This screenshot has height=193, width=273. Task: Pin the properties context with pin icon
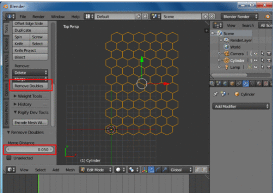(x=215, y=94)
